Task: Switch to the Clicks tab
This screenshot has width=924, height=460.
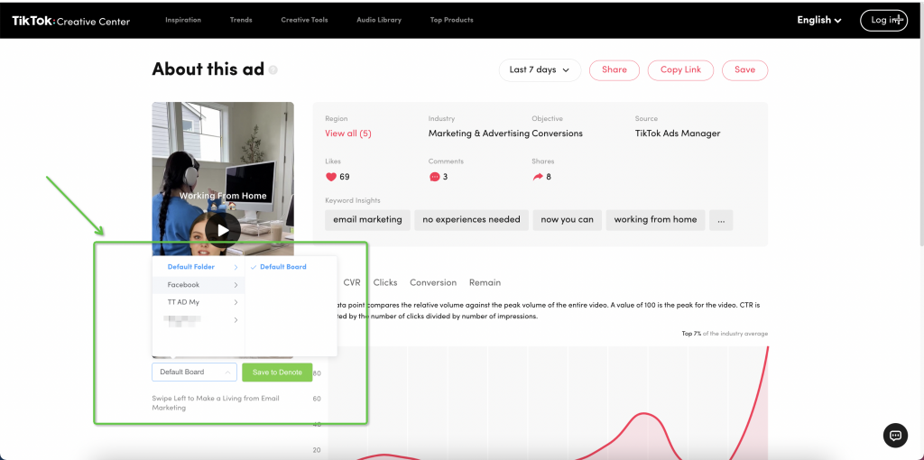Action: [385, 282]
